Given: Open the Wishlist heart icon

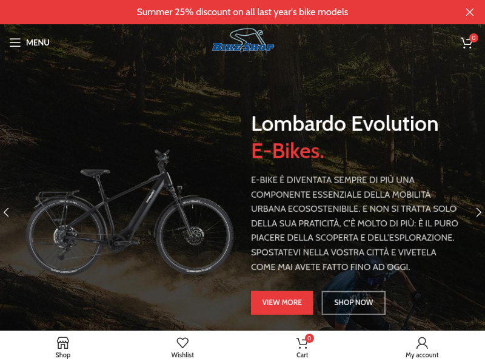Looking at the screenshot, I should [182, 343].
